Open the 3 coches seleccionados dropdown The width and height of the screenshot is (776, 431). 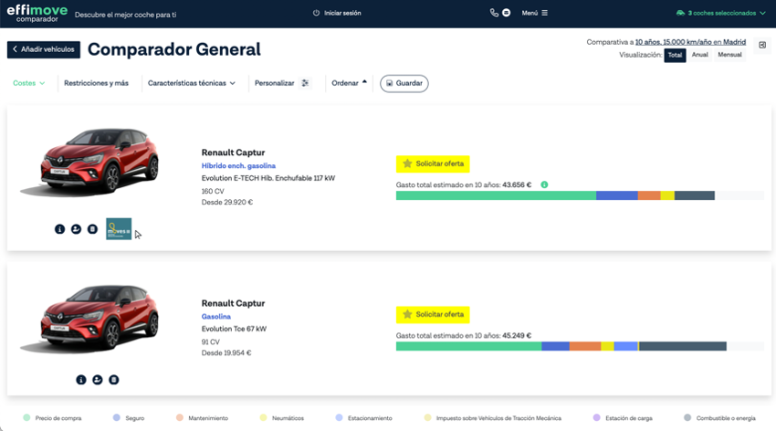click(721, 14)
